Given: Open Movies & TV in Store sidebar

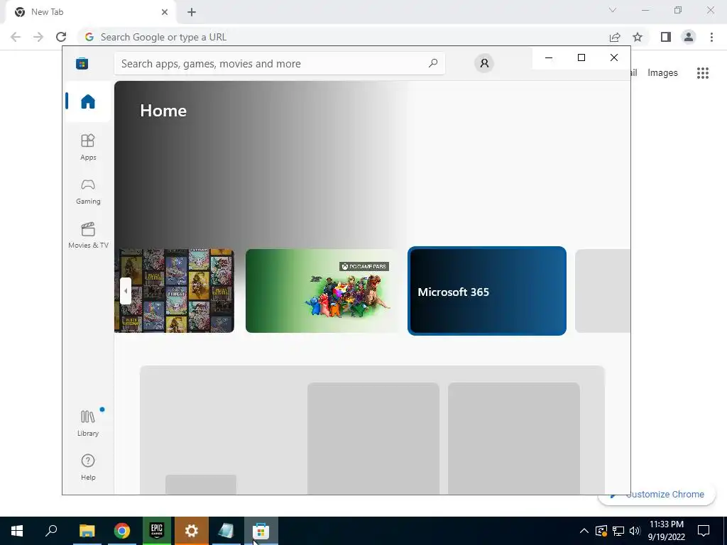Looking at the screenshot, I should tap(88, 236).
